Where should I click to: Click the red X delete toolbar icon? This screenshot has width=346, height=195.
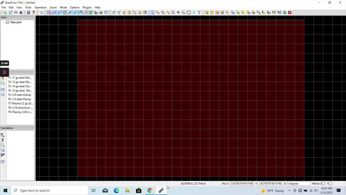(290, 12)
